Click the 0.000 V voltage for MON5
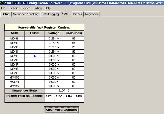This screenshot has width=164, height=114. pyautogui.click(x=54, y=56)
